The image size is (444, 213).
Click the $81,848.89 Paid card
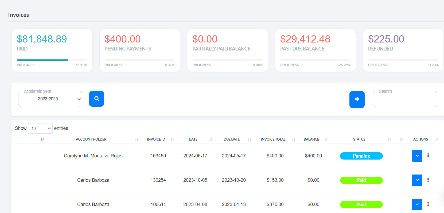(52, 50)
